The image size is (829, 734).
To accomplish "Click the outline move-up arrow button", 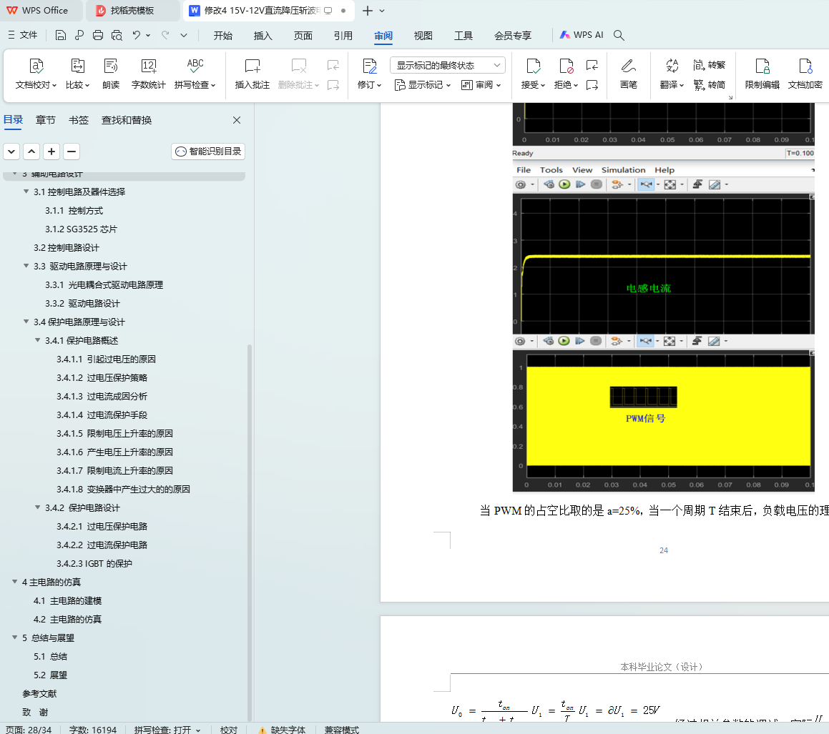I will click(31, 152).
